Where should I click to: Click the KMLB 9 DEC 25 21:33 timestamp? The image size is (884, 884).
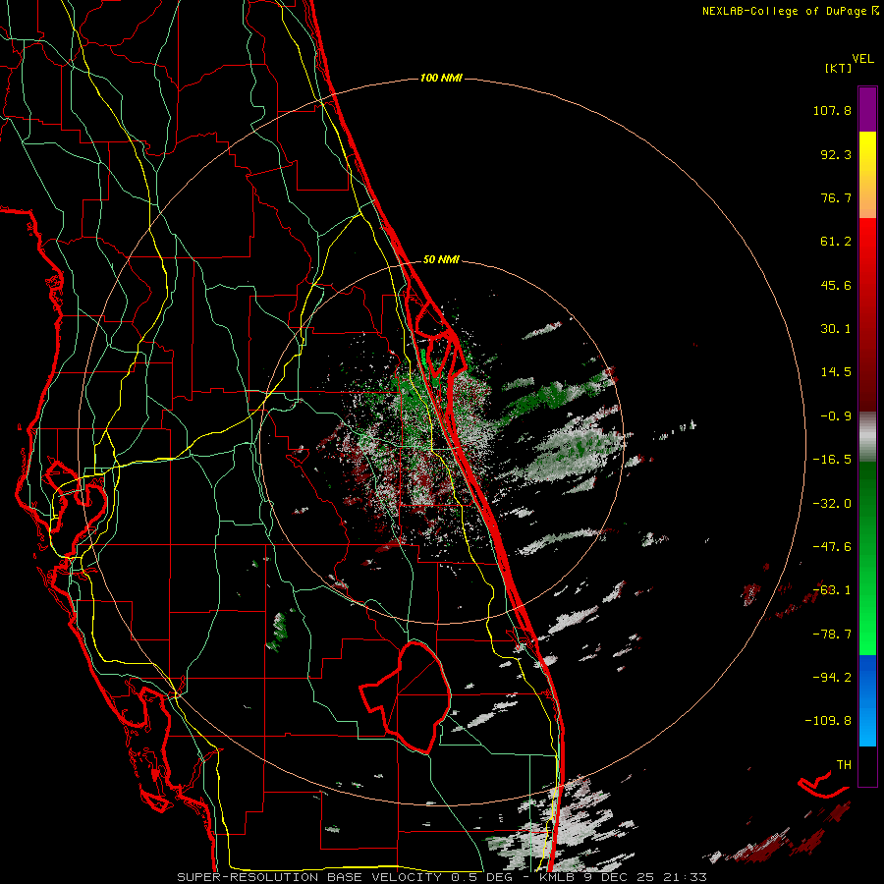[x=623, y=877]
